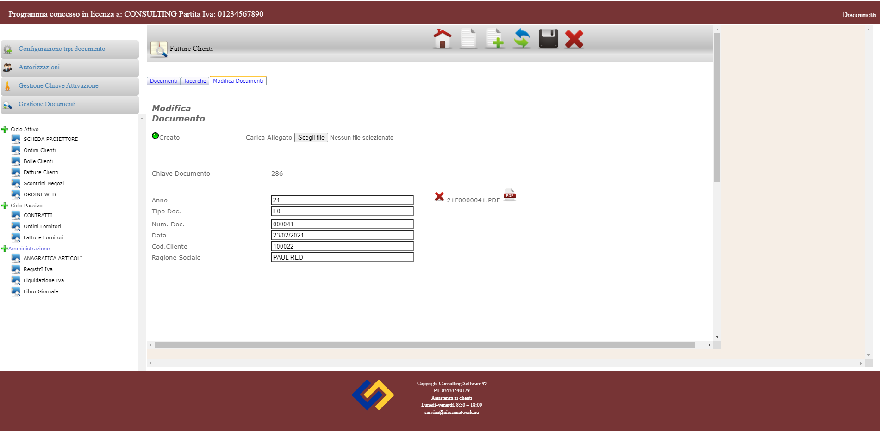Click the Chiave Documento value 286
The image size is (880, 431).
[277, 174]
